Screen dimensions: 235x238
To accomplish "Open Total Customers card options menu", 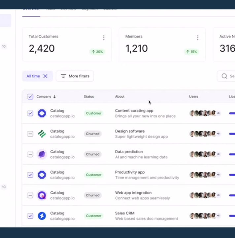I will coord(104,38).
